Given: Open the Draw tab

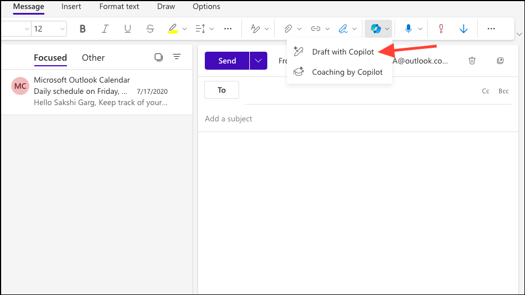Looking at the screenshot, I should coord(166,7).
